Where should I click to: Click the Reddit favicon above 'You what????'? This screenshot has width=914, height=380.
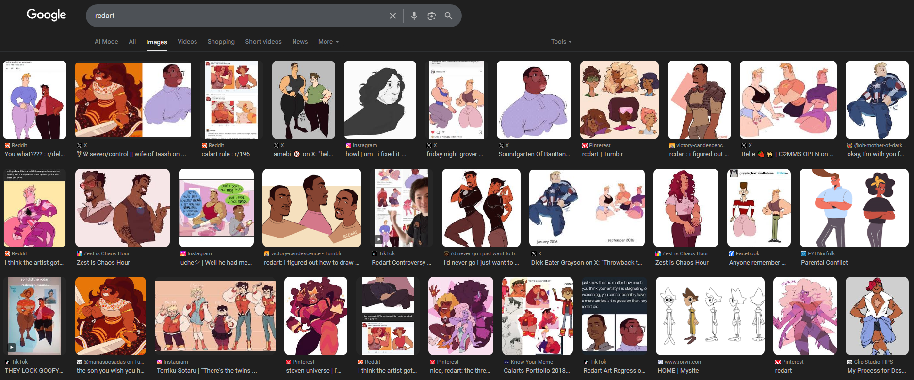pyautogui.click(x=7, y=145)
